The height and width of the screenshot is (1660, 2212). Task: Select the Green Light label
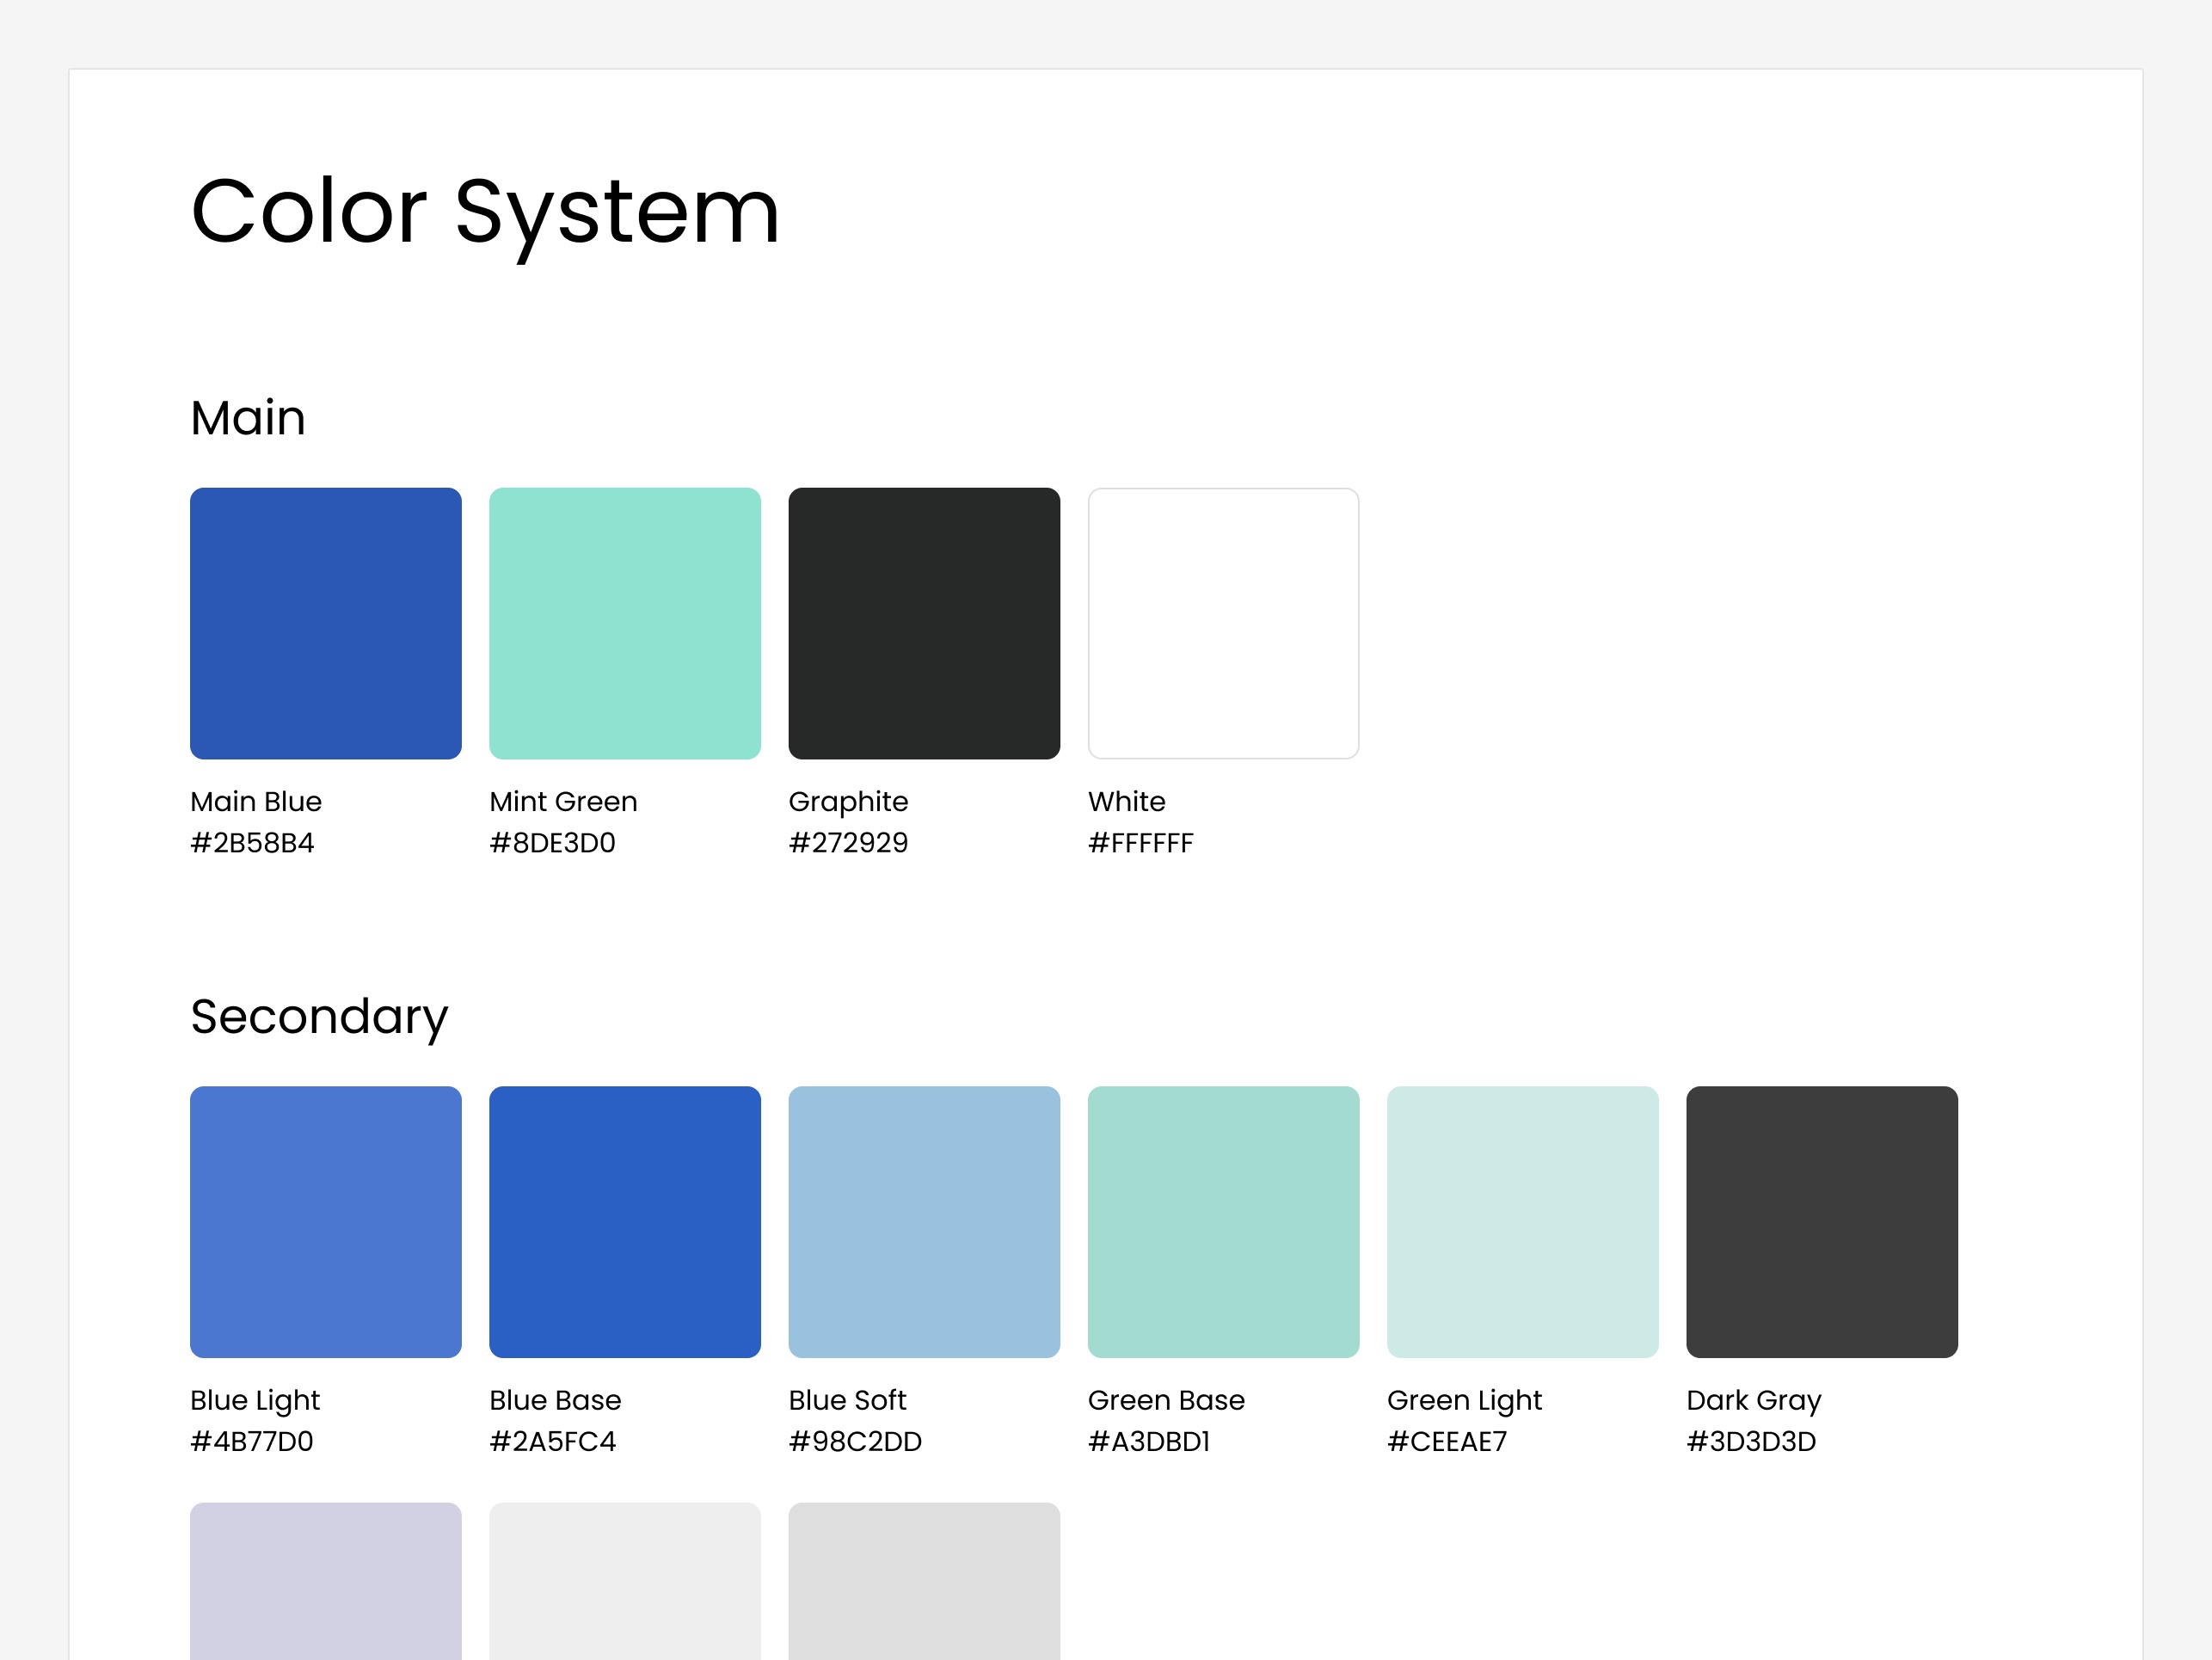(x=1464, y=1402)
